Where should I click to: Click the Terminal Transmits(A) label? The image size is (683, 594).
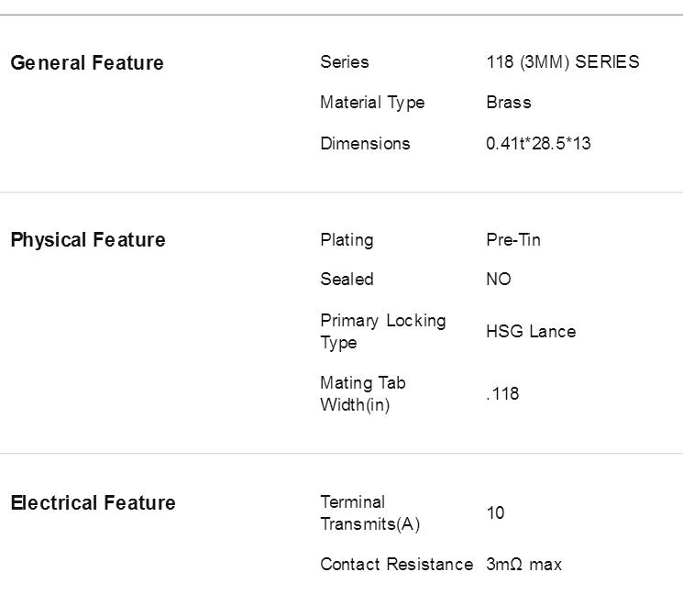(370, 513)
